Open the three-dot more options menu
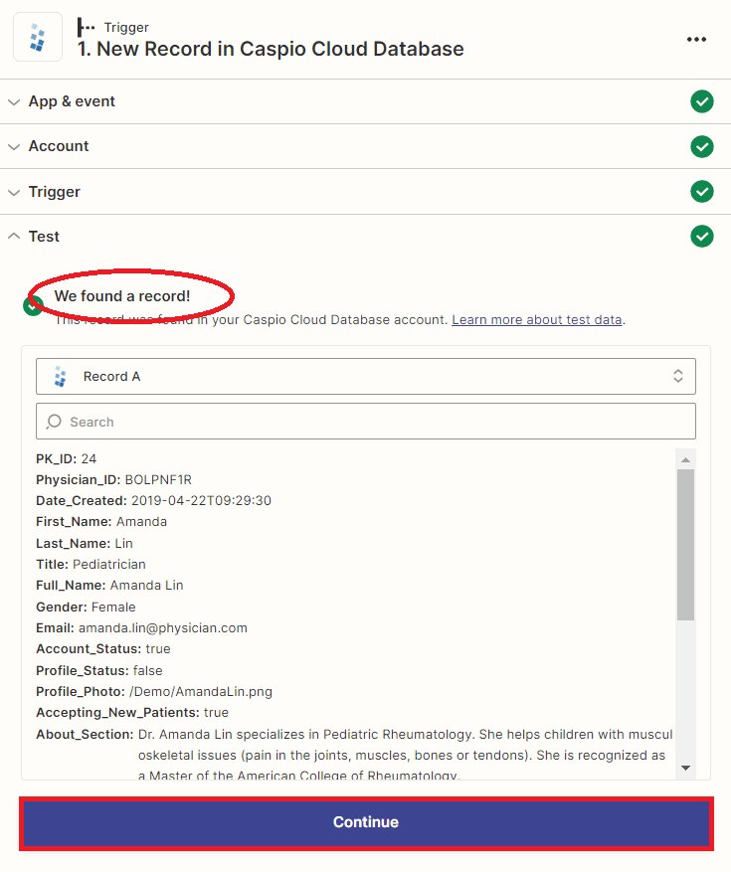Image resolution: width=731 pixels, height=872 pixels. pyautogui.click(x=696, y=40)
